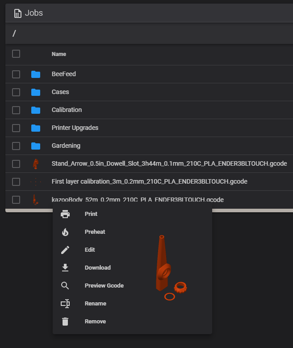Select the checkbox for Calibration folder
The image size is (293, 348).
click(x=16, y=110)
